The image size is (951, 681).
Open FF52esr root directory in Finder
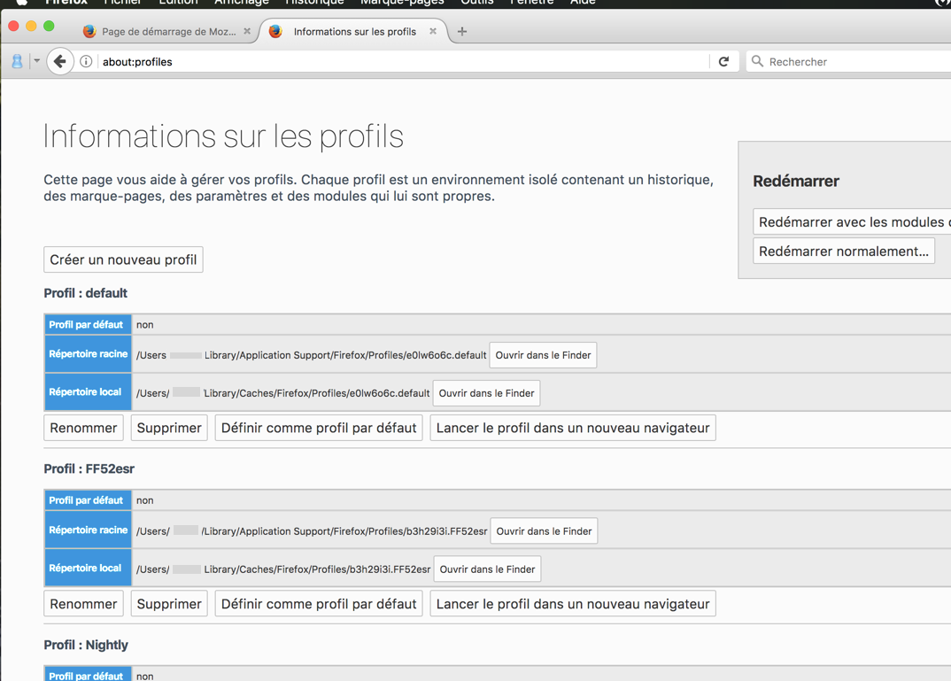point(544,530)
